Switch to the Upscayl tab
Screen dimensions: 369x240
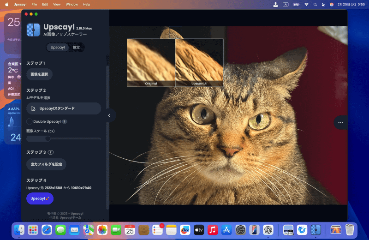[58, 48]
